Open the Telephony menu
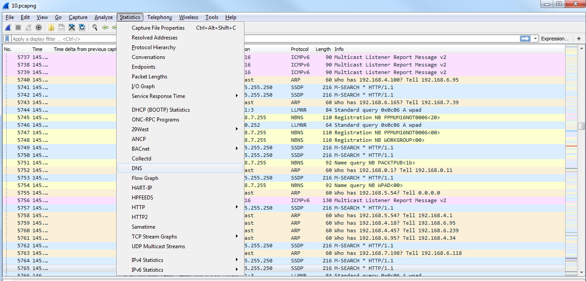 tap(160, 17)
